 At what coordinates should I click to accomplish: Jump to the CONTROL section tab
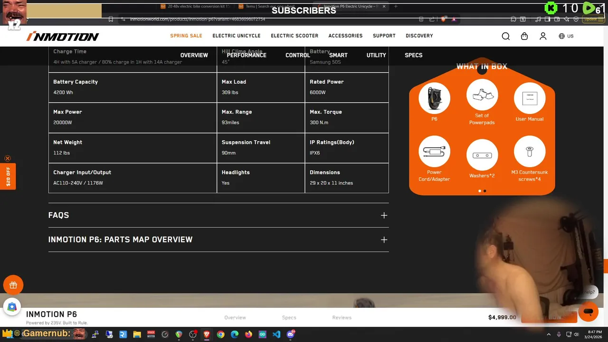click(x=298, y=55)
